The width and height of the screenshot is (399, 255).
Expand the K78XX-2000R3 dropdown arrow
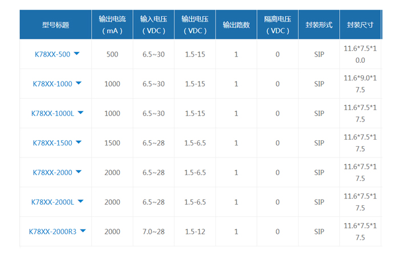pyautogui.click(x=83, y=231)
